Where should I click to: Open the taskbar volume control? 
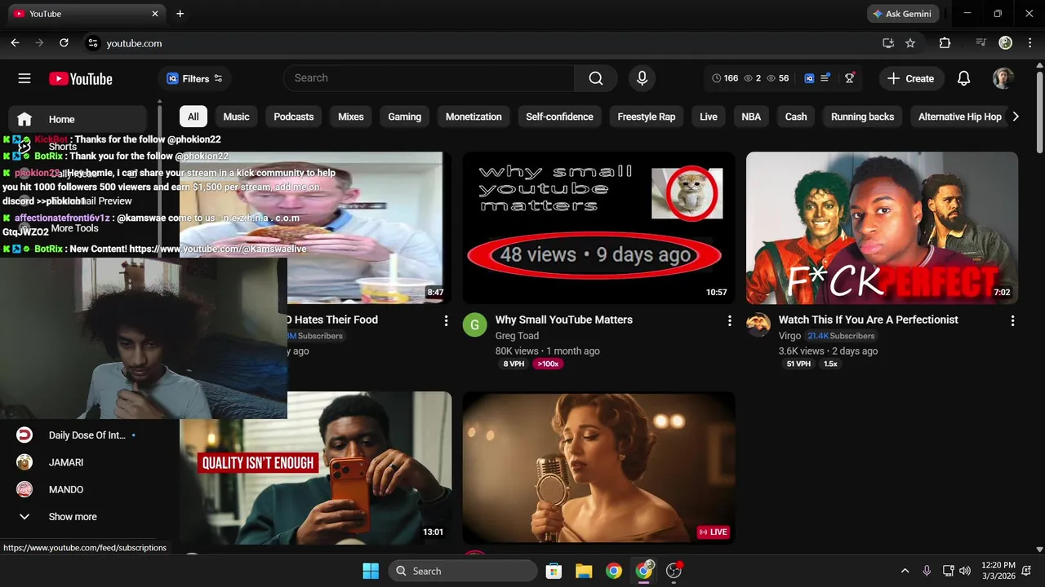[965, 571]
